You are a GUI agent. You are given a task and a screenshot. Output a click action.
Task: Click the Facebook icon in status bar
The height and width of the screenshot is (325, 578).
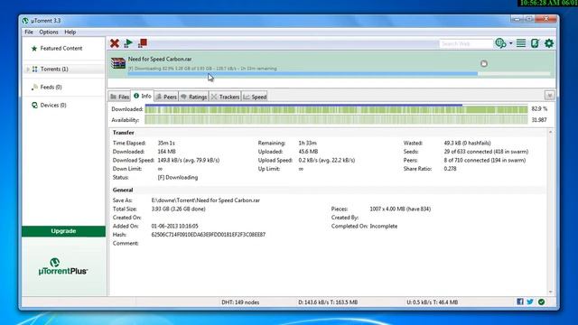click(x=520, y=302)
